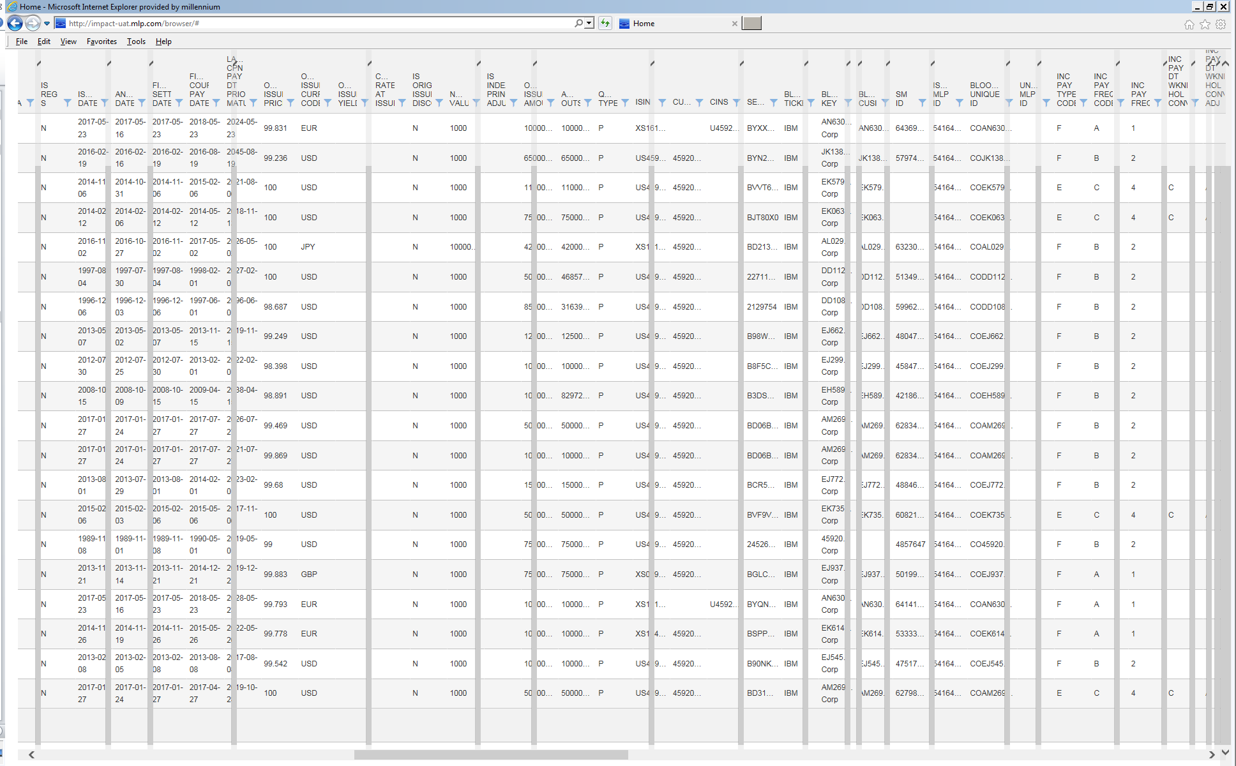Open filter on IS REG S column
Screen dimensions: 1236x766
pyautogui.click(x=67, y=103)
